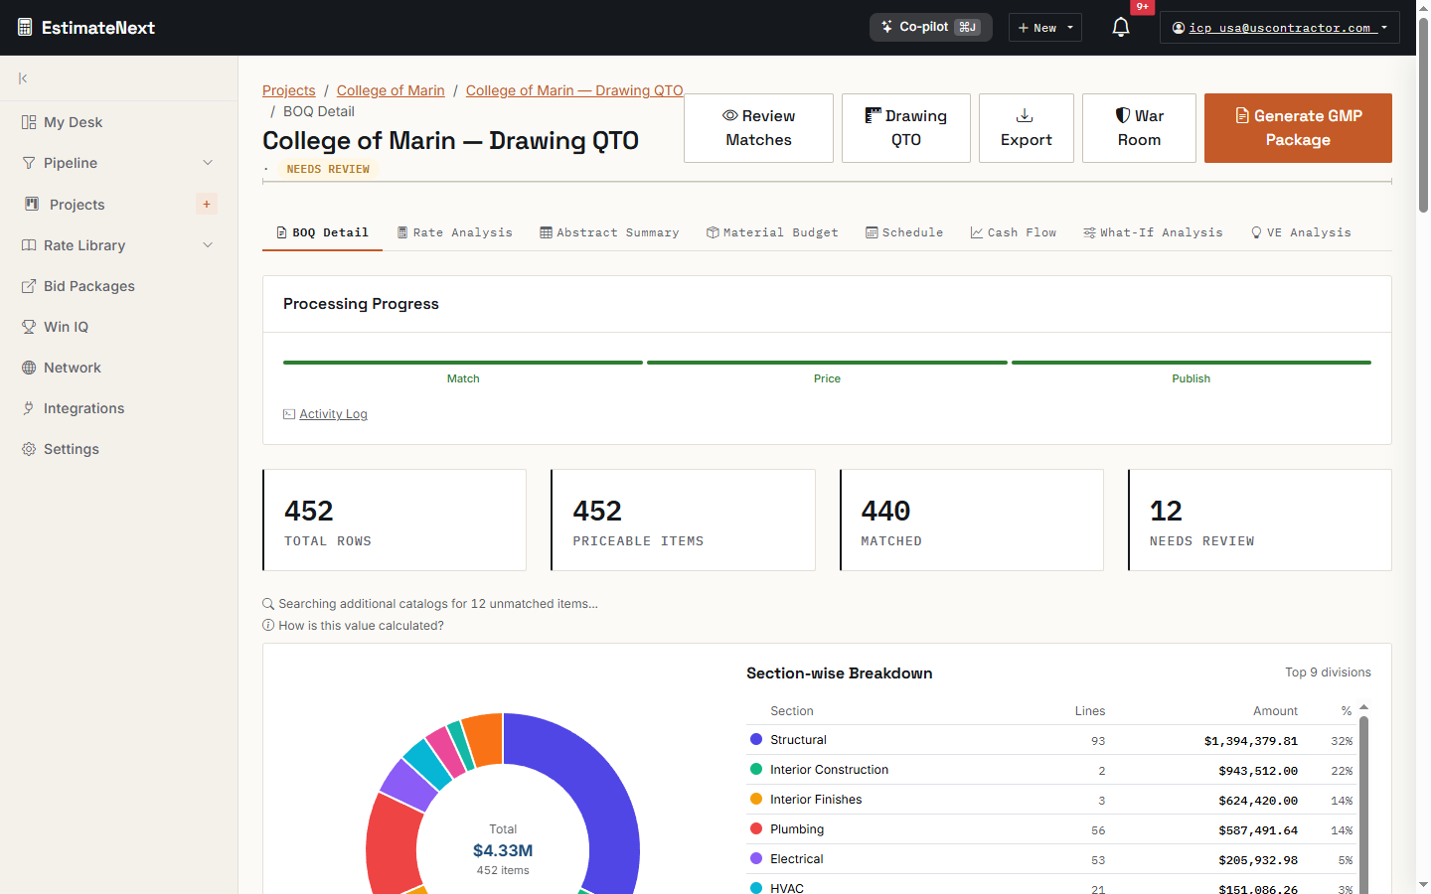
Task: Open the icp_usa account dropdown
Action: click(1280, 28)
